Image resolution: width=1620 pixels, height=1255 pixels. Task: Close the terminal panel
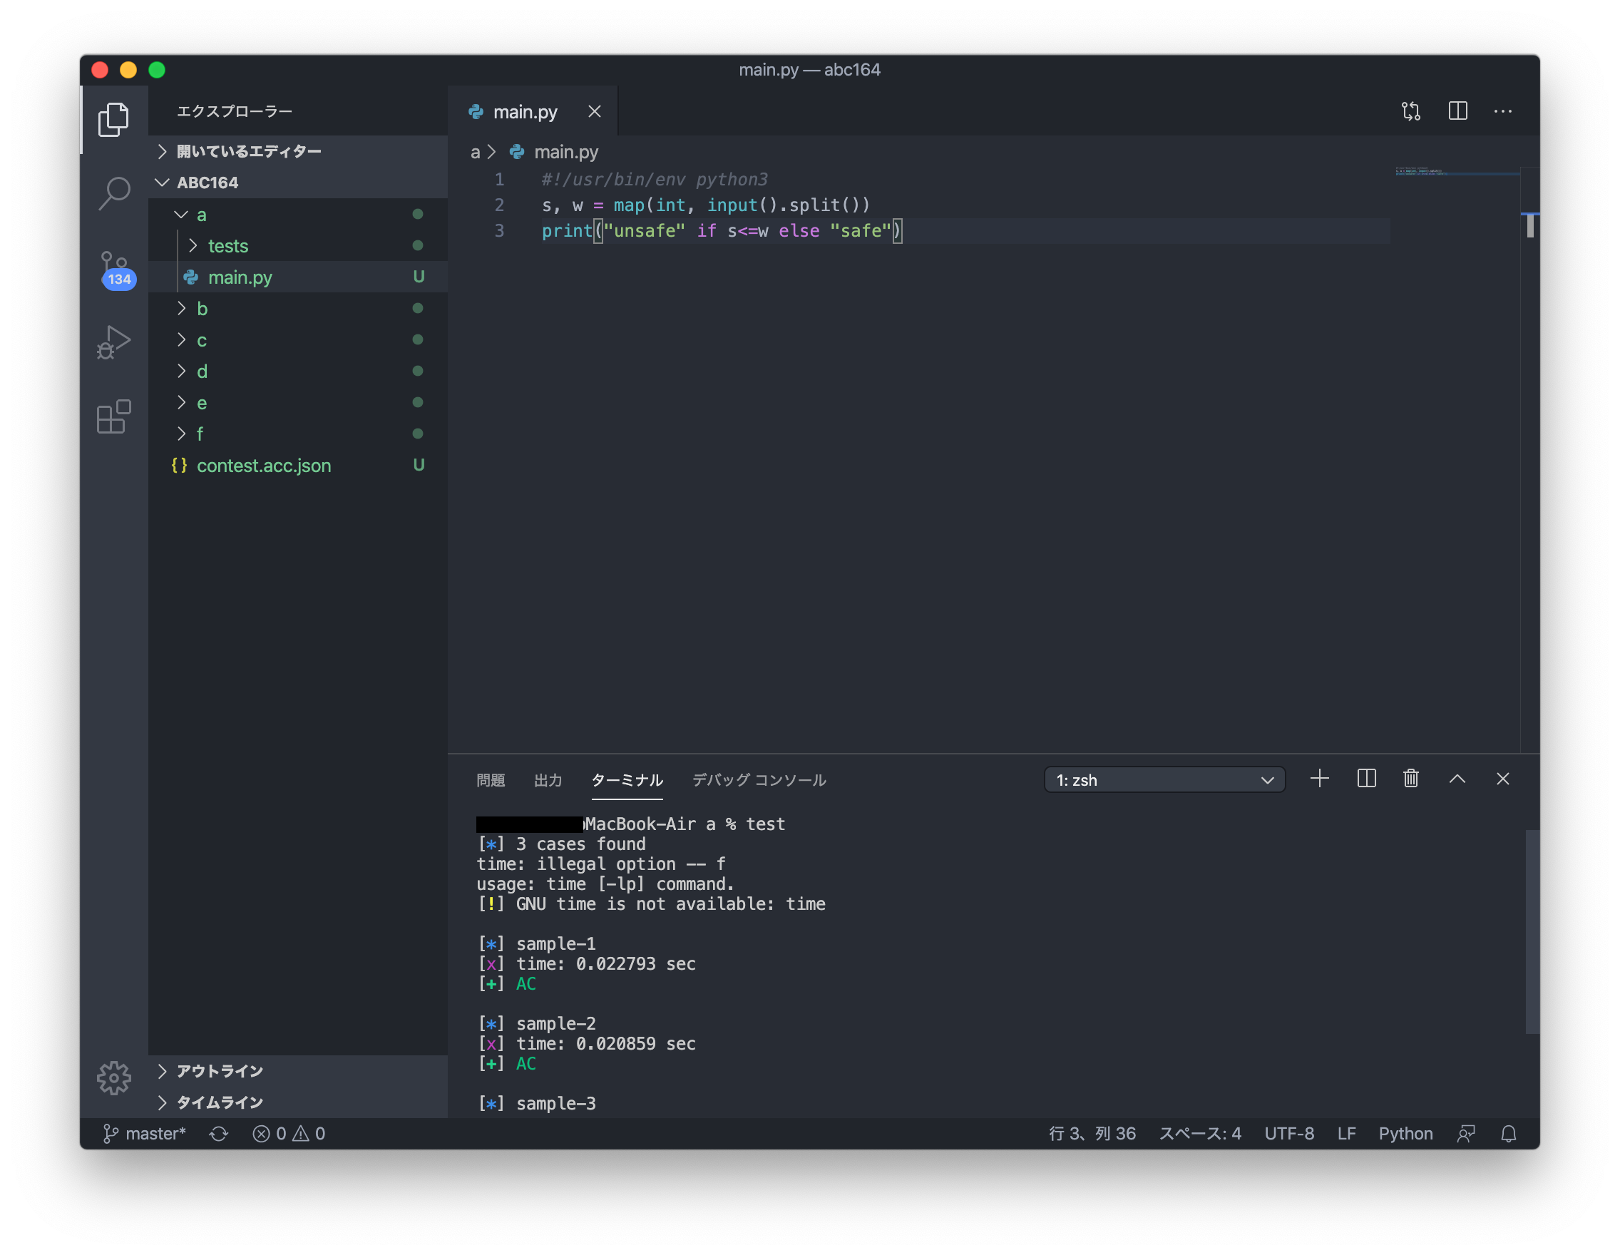(1503, 779)
